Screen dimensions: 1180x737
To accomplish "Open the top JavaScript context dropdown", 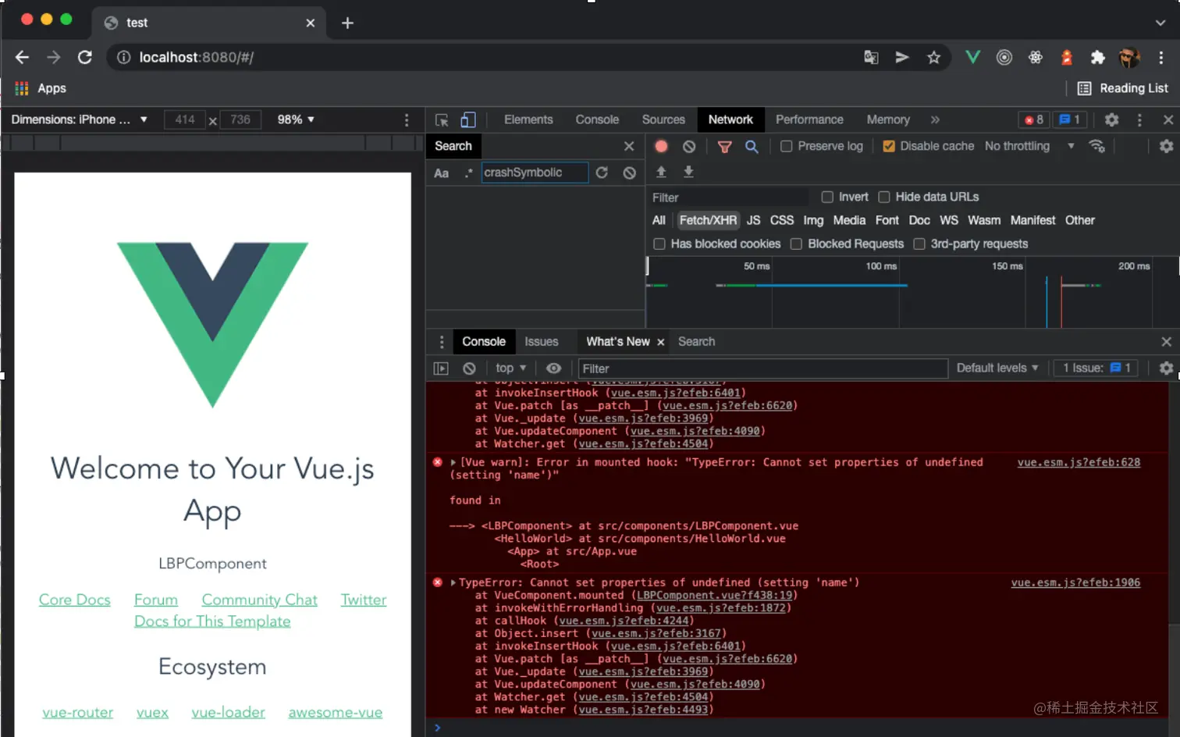I will click(x=511, y=368).
